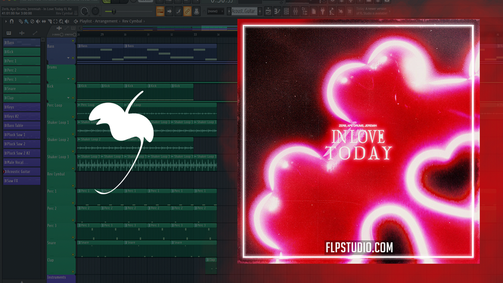Viewport: 503px width, 283px height.
Task: Open the Piano Roll icon in the toolbar
Action: point(277,11)
